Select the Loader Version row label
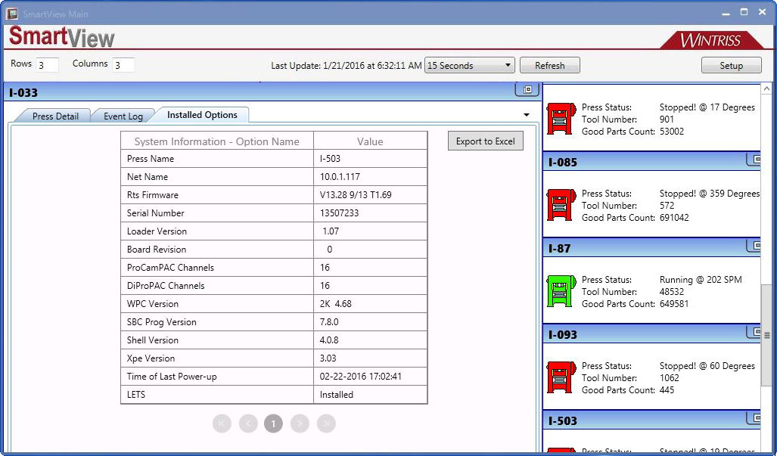The image size is (777, 456). [157, 231]
